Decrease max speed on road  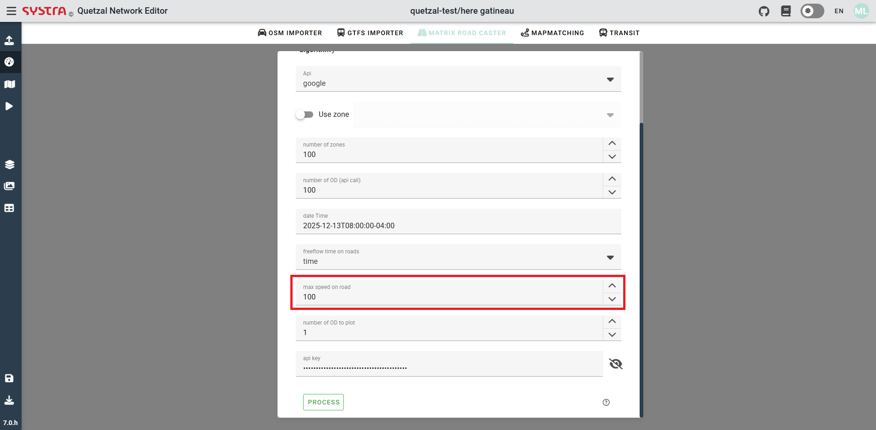612,299
